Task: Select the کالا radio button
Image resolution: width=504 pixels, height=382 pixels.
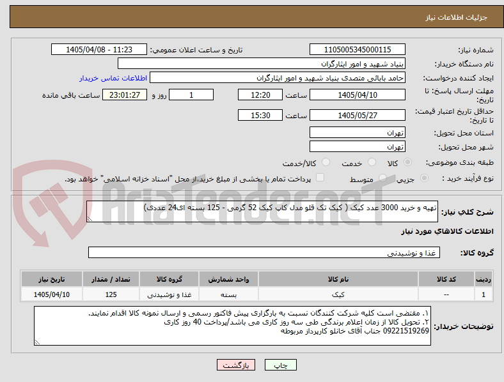Action: [407, 162]
